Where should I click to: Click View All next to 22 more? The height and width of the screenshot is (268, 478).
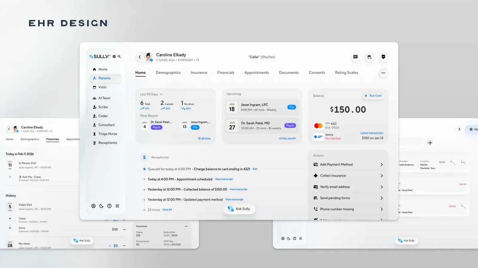pos(167,210)
